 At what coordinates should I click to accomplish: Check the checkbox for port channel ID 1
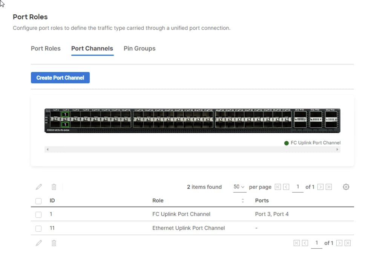point(38,214)
